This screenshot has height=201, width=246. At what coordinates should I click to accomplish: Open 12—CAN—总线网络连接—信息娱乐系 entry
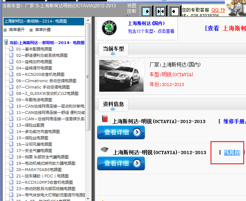pos(50,119)
